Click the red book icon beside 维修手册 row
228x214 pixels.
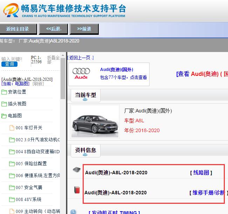coord(77,190)
